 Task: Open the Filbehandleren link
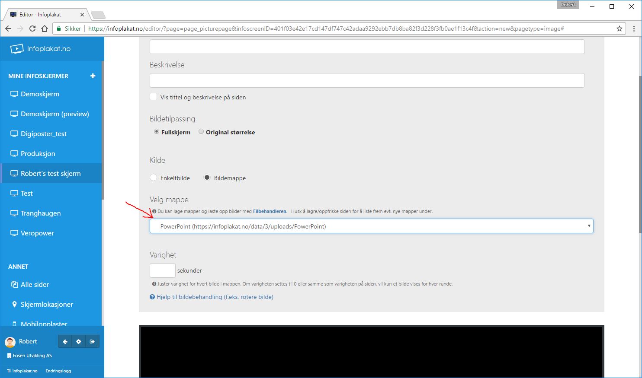tap(270, 211)
